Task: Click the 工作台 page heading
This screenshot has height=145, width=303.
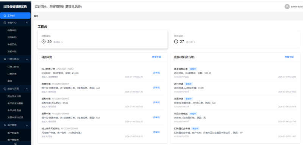Action: point(42,27)
